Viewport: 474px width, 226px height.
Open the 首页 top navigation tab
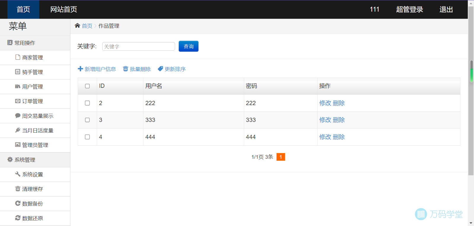[x=23, y=9]
